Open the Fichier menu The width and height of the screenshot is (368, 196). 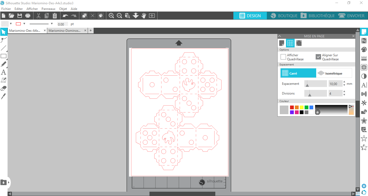(x=6, y=9)
